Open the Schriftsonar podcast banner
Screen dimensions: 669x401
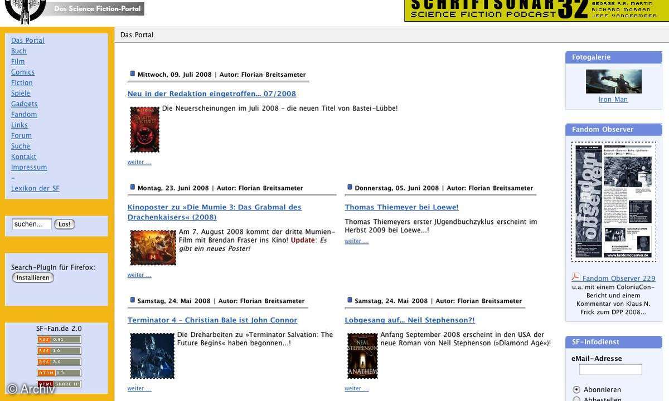536,11
